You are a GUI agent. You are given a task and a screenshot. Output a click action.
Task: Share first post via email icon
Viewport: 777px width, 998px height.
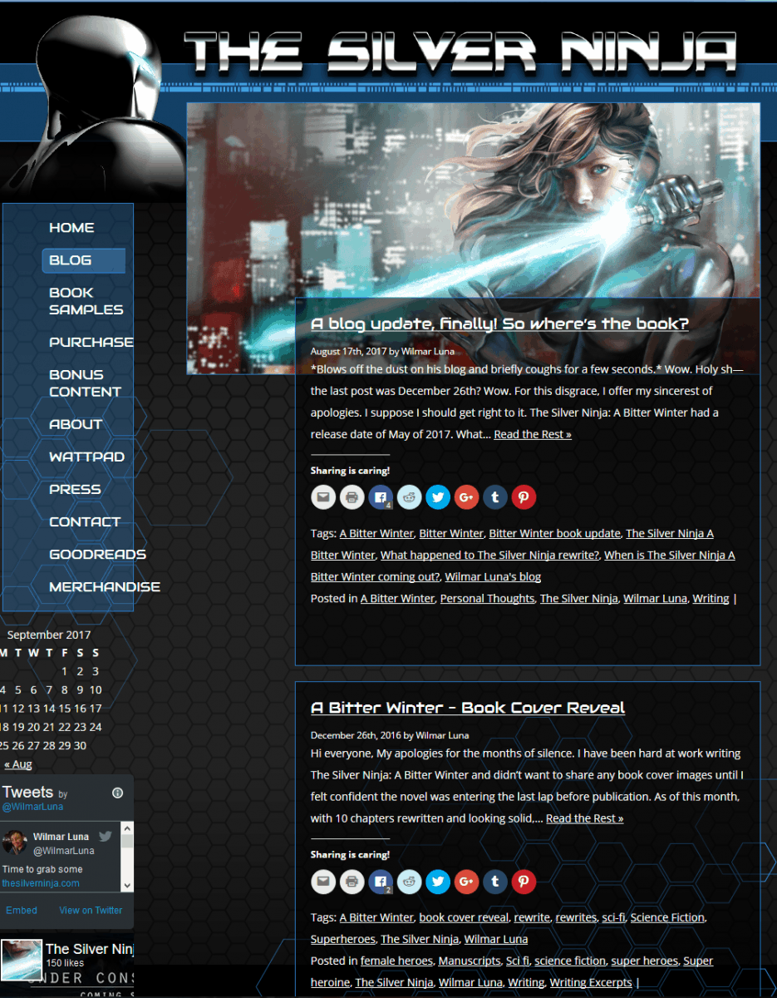tap(323, 497)
